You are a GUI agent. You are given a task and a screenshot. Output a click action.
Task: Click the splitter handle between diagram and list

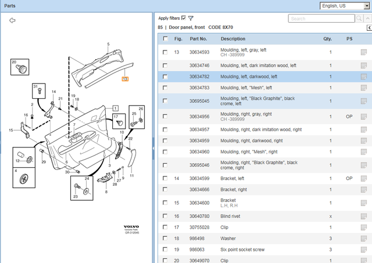153,149
